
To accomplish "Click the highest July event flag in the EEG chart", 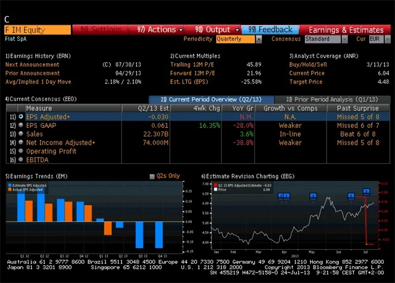I will [x=367, y=192].
